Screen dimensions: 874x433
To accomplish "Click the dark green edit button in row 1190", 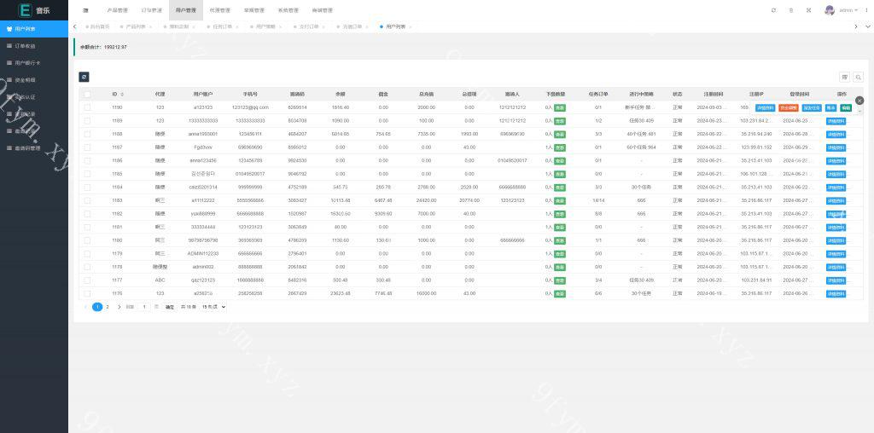I will click(x=846, y=108).
